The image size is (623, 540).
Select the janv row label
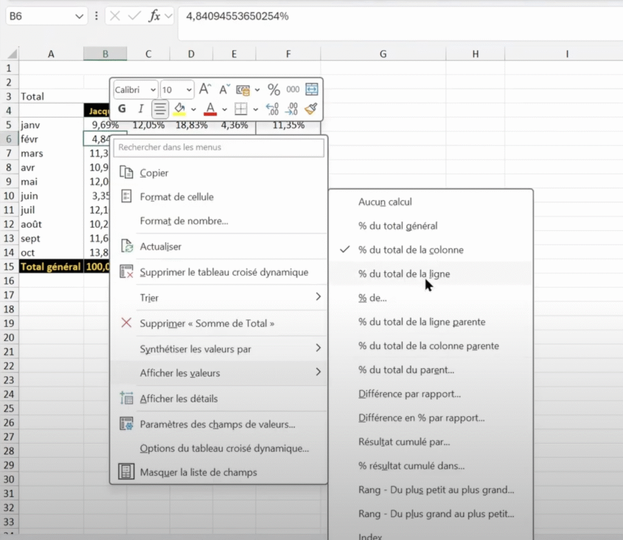pyautogui.click(x=51, y=125)
